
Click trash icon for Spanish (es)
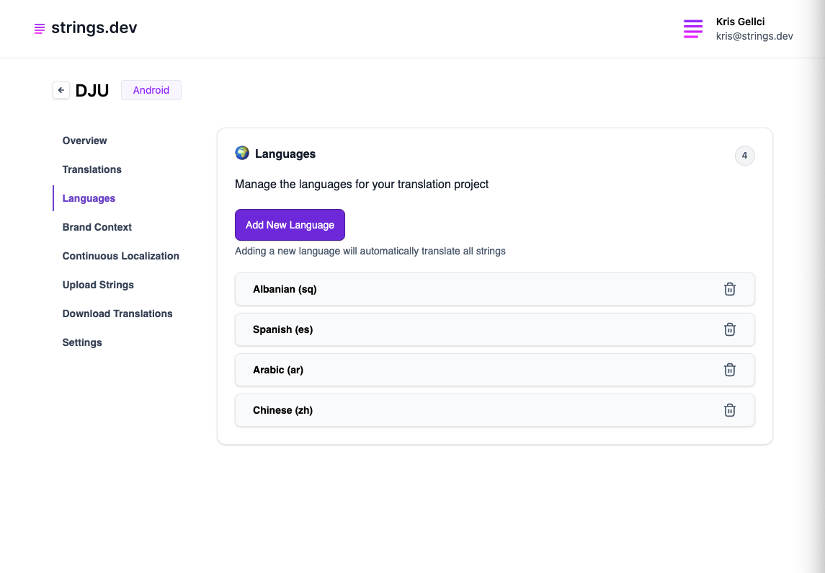click(729, 329)
